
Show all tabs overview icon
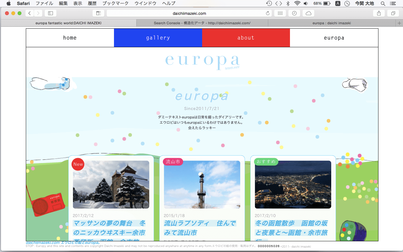tap(393, 13)
